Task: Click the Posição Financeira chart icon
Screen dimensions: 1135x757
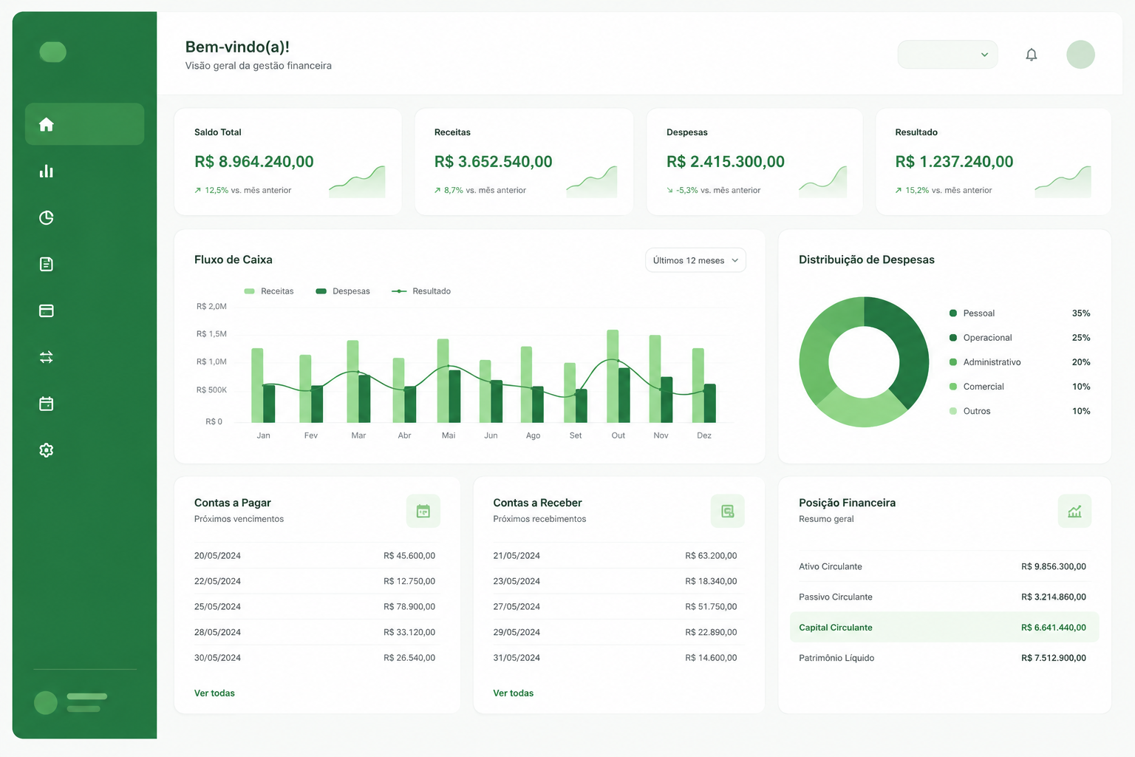Action: pyautogui.click(x=1074, y=511)
